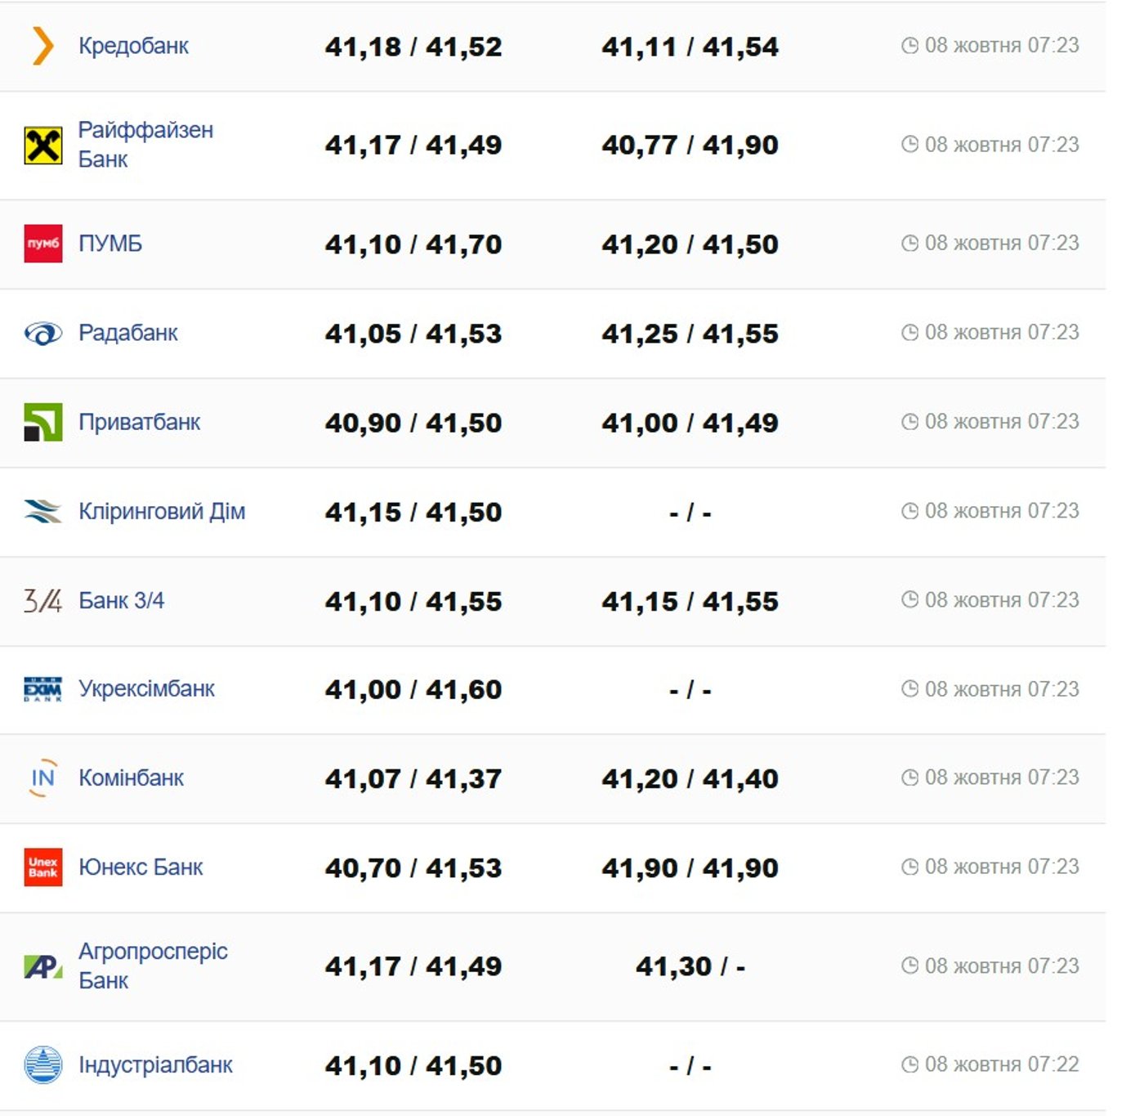
Task: Click the clock icon in Індустріалбанк row
Action: [909, 1064]
